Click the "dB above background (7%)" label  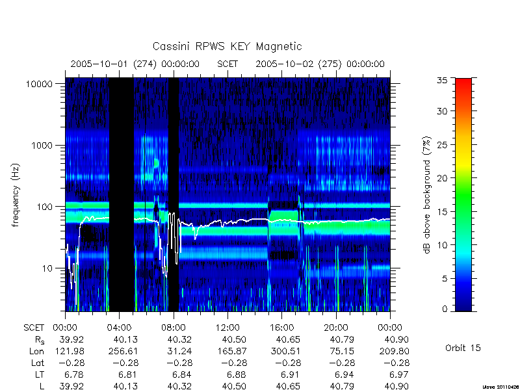click(x=427, y=195)
